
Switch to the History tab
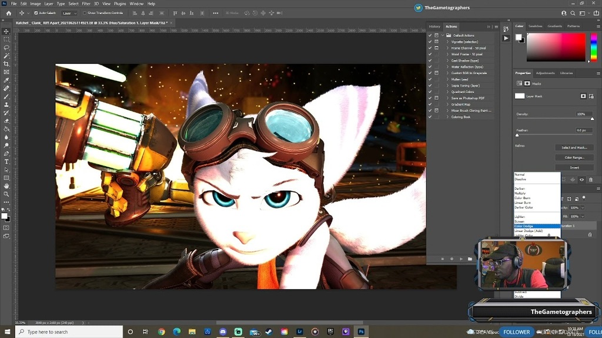point(434,26)
